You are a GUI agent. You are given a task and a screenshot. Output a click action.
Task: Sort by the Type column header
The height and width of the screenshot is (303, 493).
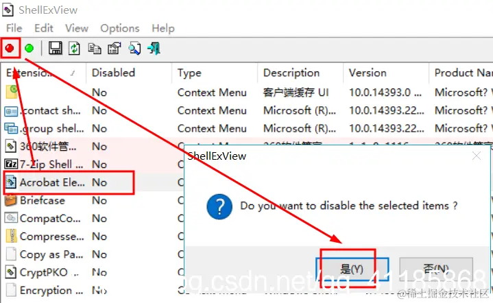(215, 73)
